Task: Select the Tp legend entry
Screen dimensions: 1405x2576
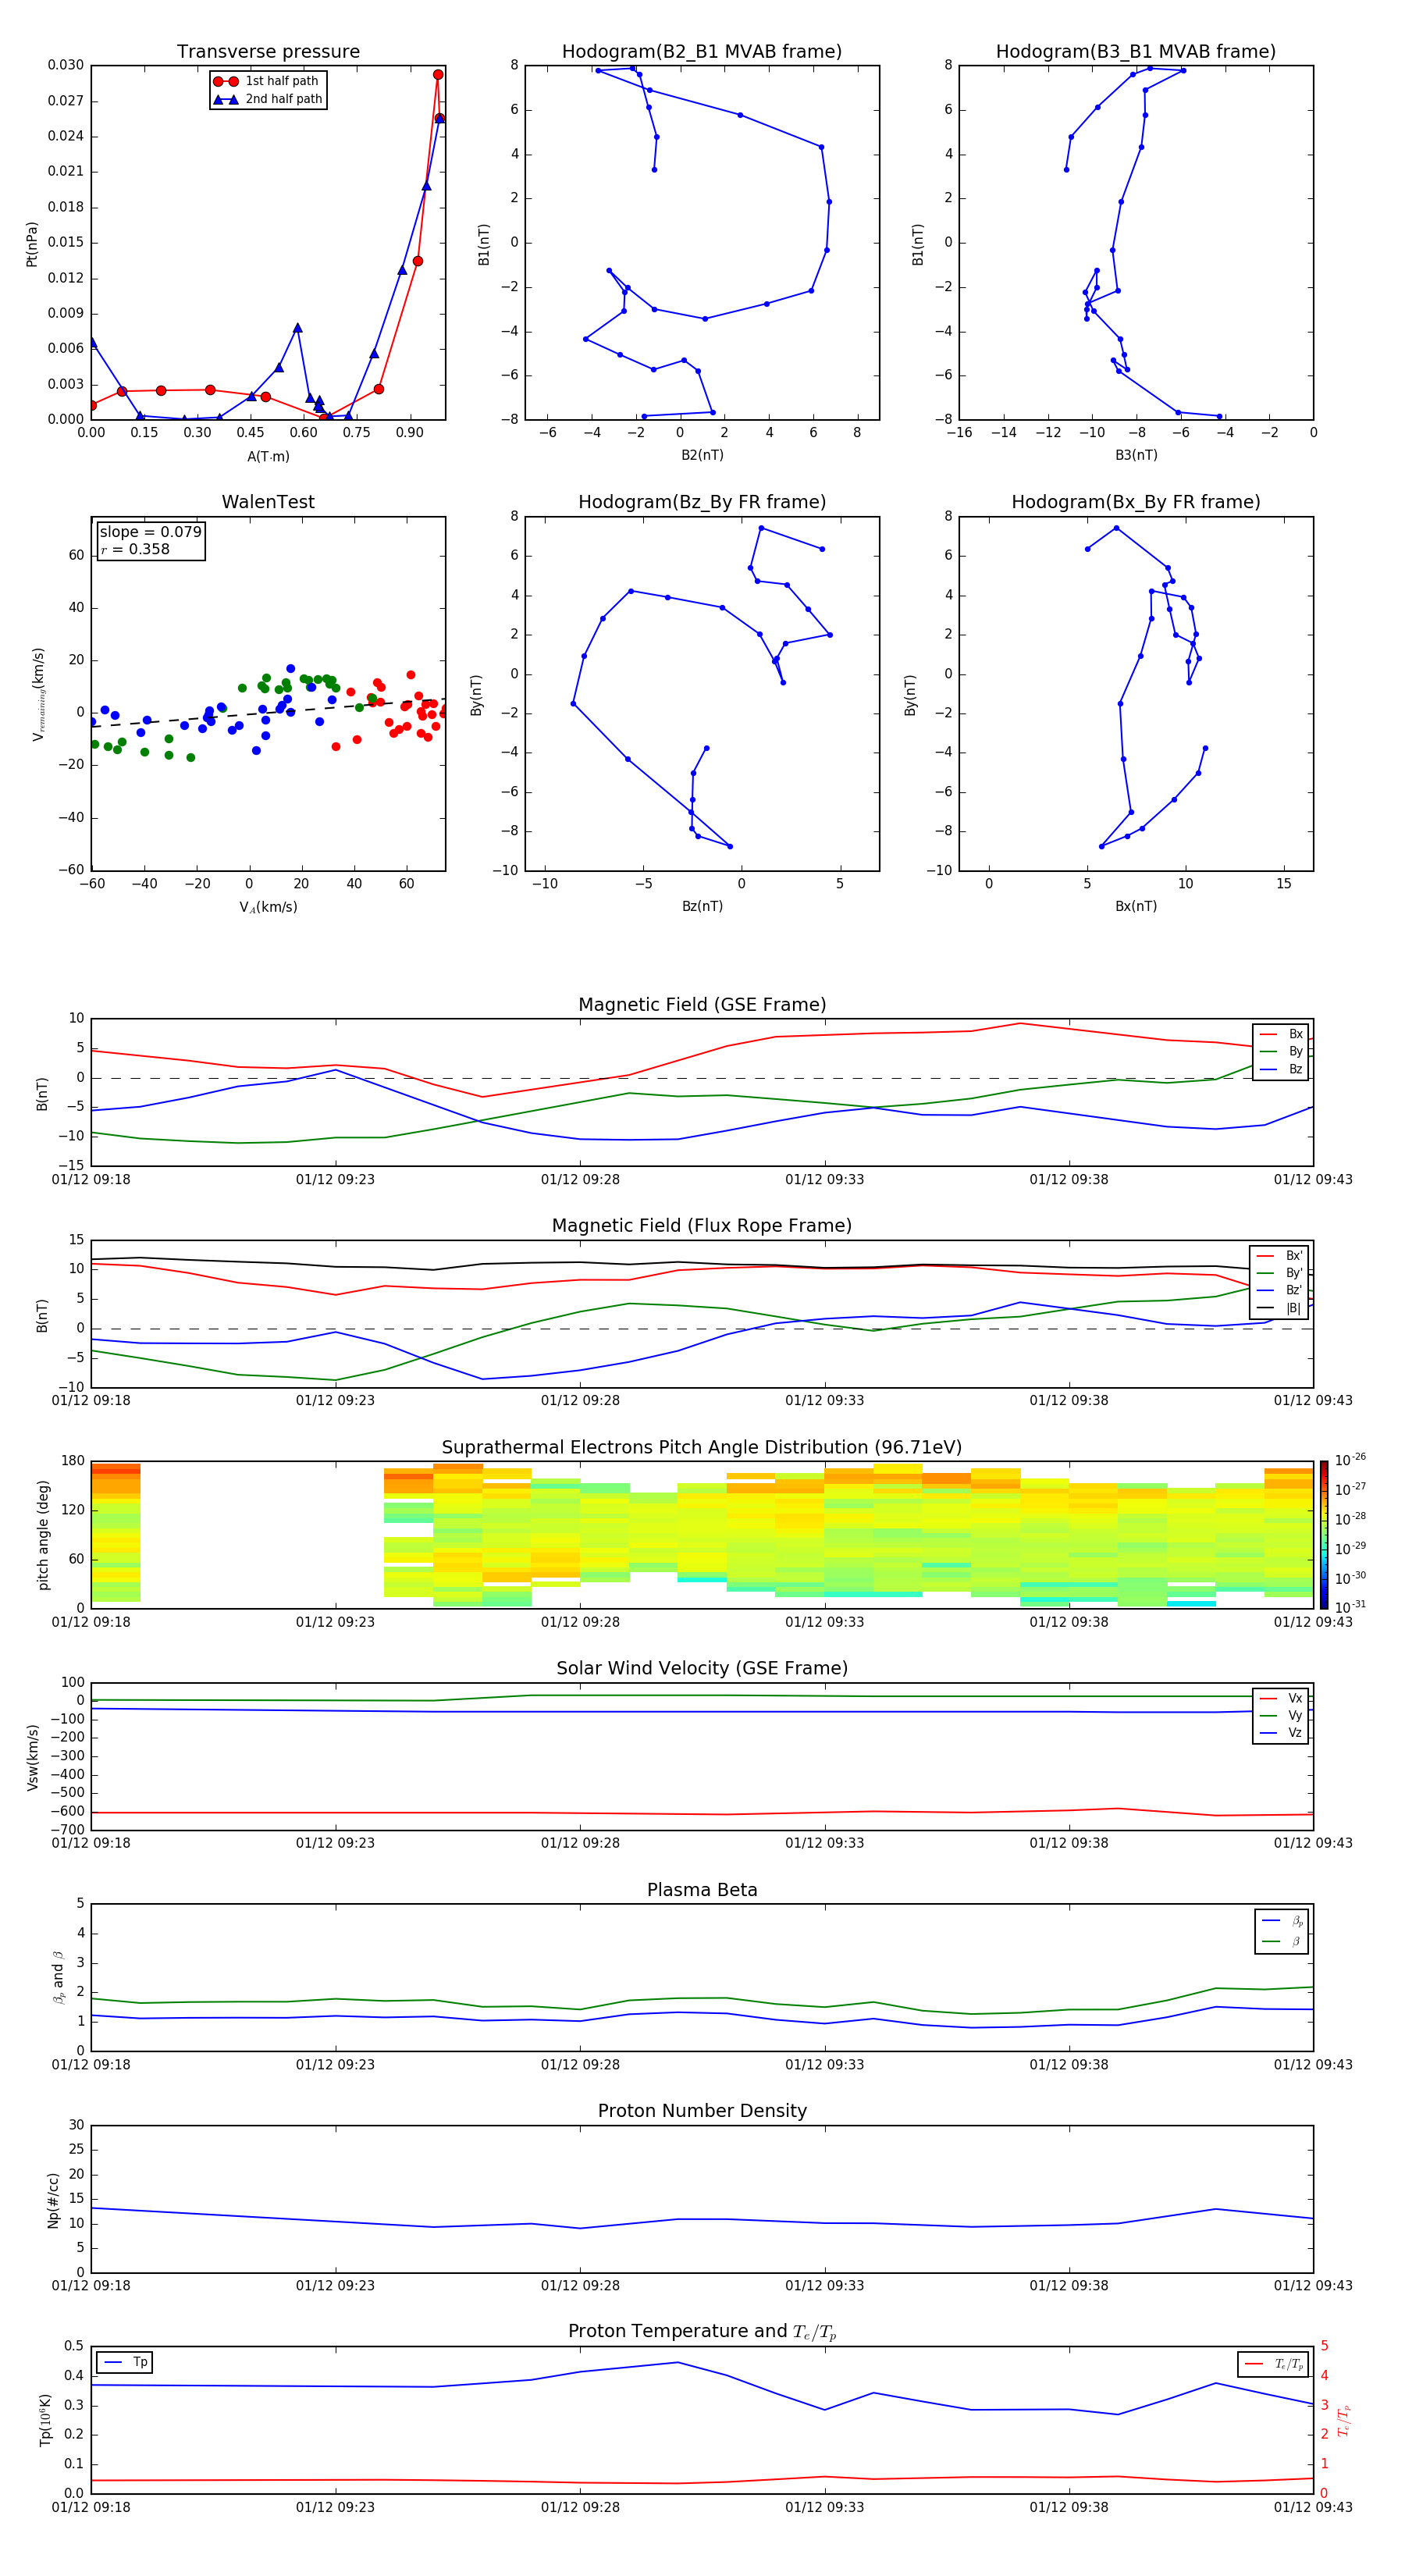Action: [125, 2362]
